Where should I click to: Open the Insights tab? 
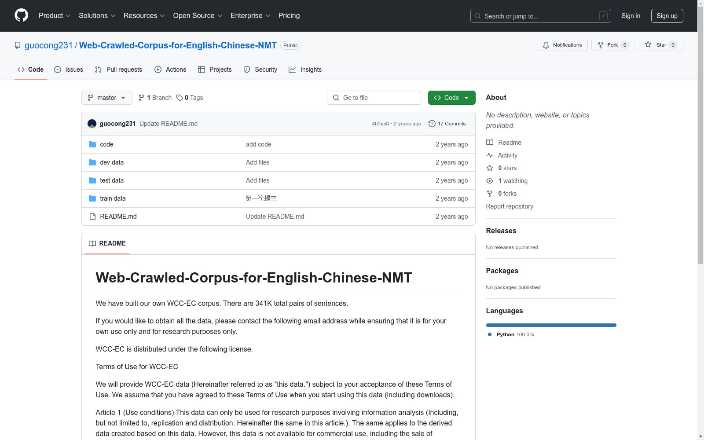point(305,70)
